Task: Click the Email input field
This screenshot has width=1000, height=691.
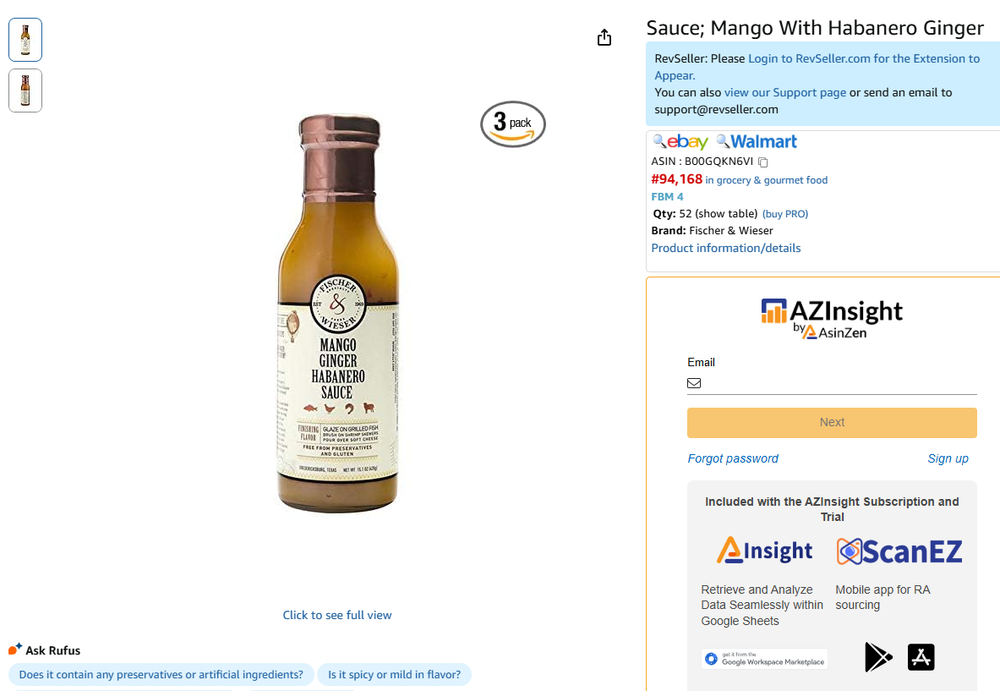Action: pos(837,383)
